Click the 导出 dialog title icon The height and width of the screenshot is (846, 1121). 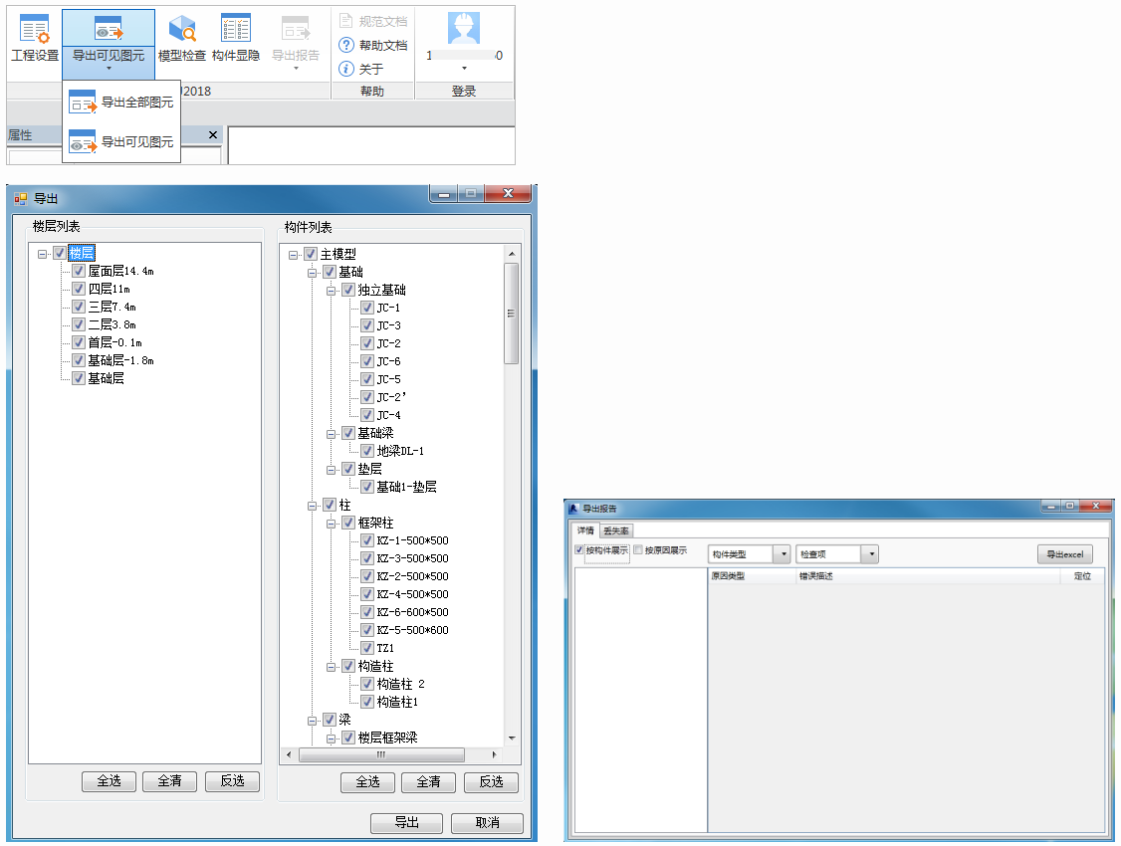tap(20, 199)
